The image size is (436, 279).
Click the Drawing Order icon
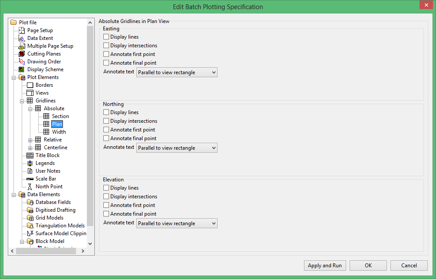22,62
